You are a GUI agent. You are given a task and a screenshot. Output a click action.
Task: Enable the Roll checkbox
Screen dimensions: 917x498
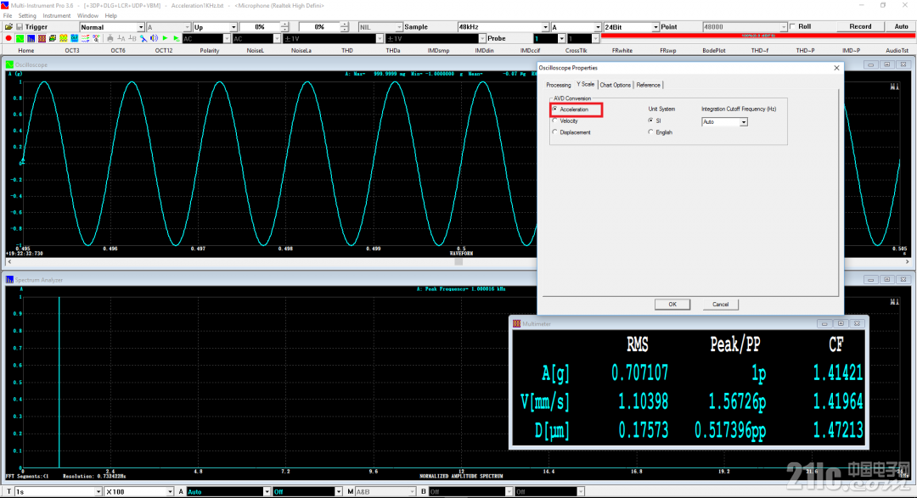[792, 27]
